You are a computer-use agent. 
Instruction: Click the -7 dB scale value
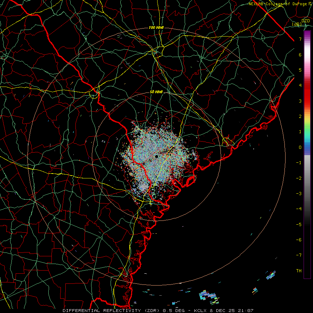(299, 255)
